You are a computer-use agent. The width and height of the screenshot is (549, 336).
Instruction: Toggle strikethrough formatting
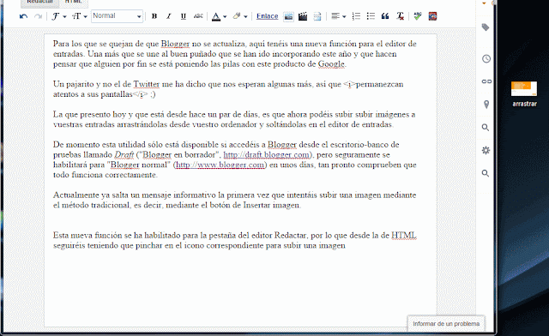tap(198, 16)
